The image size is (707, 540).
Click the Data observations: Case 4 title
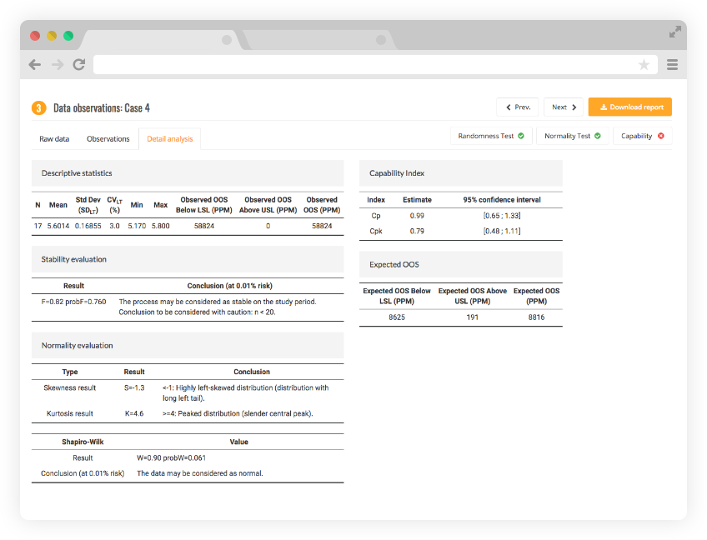tap(102, 108)
